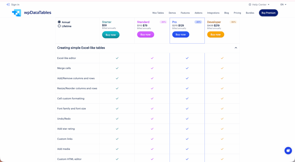Click Starter checkmark for Excel-like editor
Viewport: 295px width, 162px height.
pos(117,58)
